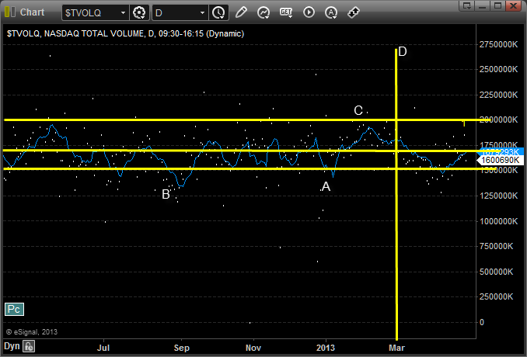Click the 2750000K price axis label
527x357 pixels.
(498, 44)
